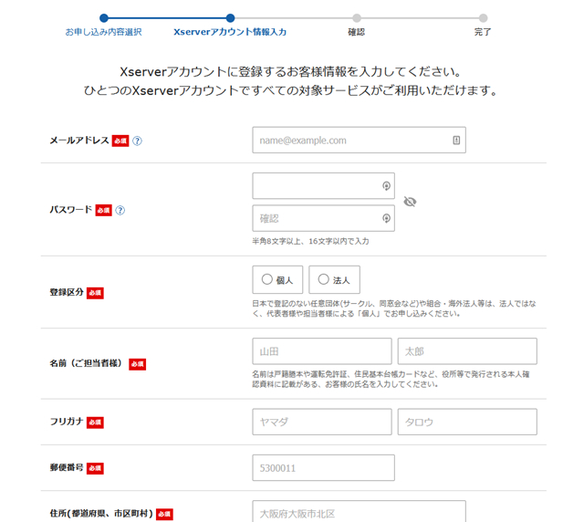
Task: Click the gray step dot above 確認
Action: pyautogui.click(x=357, y=18)
